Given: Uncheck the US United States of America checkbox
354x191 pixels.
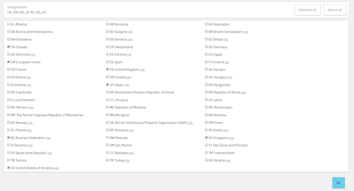Looking at the screenshot, I should click(x=9, y=168).
